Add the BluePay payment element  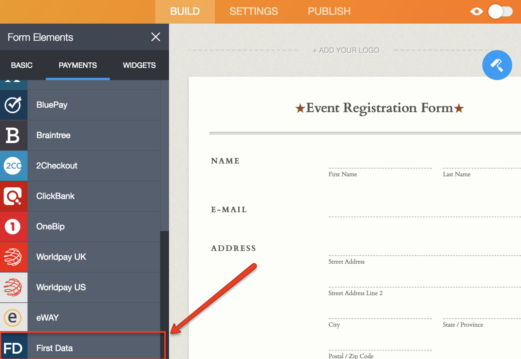point(80,105)
